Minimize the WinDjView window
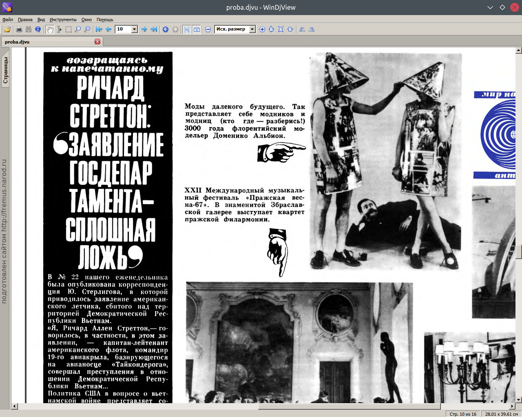The height and width of the screenshot is (417, 522). (x=490, y=7)
